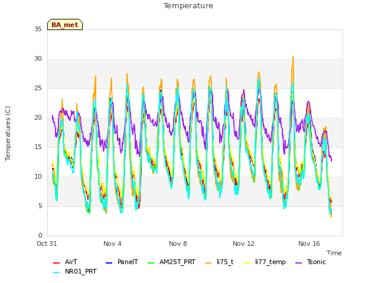Screen dimensions: 378x283
Task: Click the 20 y-axis tick label
Action: point(38,118)
